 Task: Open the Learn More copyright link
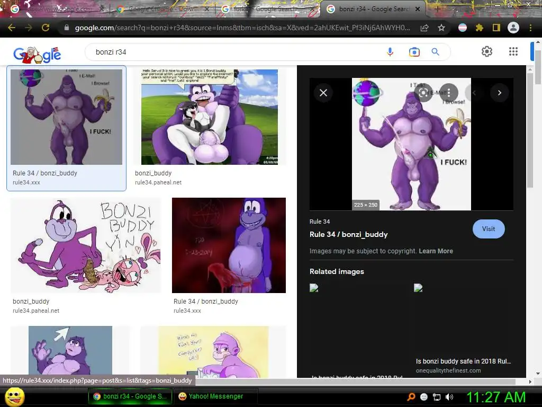(436, 251)
